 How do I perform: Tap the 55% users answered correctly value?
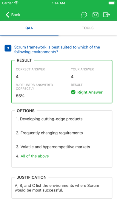click(x=20, y=96)
